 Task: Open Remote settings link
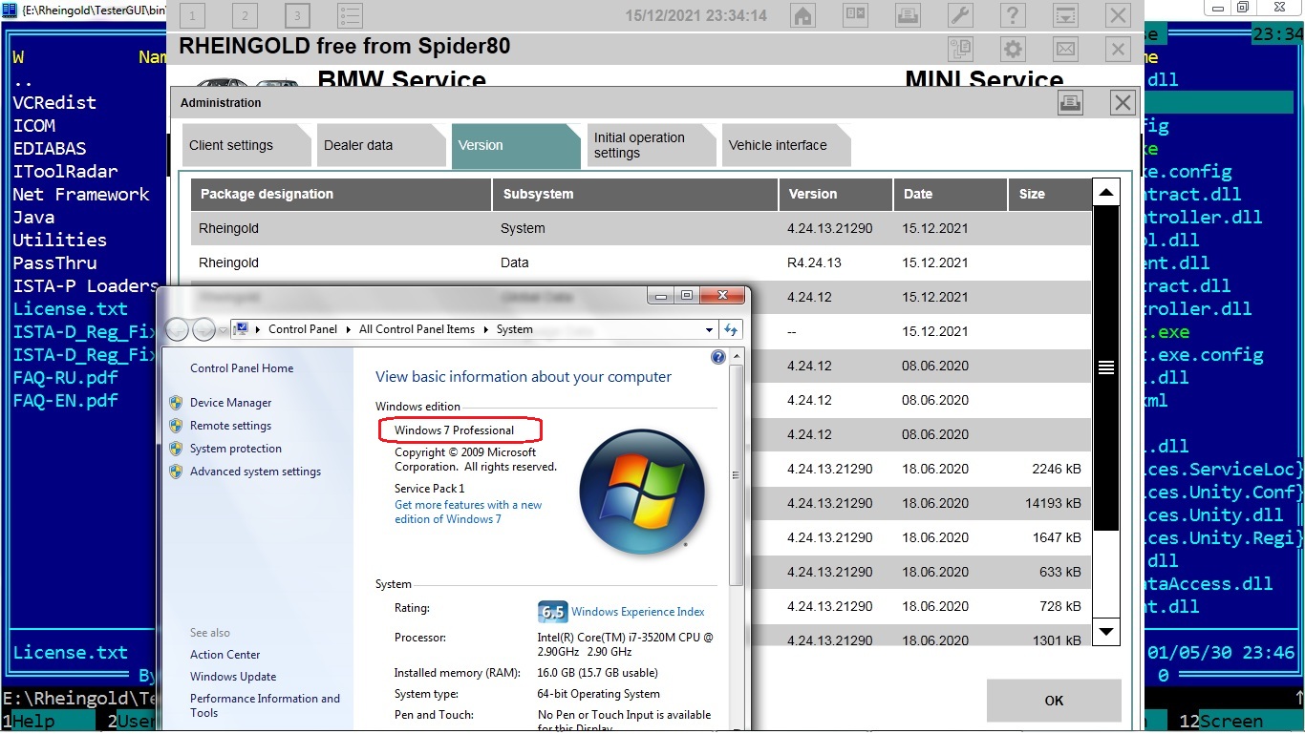[230, 426]
